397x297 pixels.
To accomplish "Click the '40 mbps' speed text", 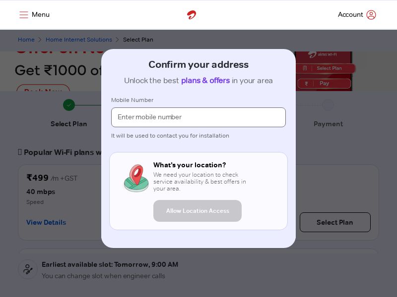I will click(41, 192).
